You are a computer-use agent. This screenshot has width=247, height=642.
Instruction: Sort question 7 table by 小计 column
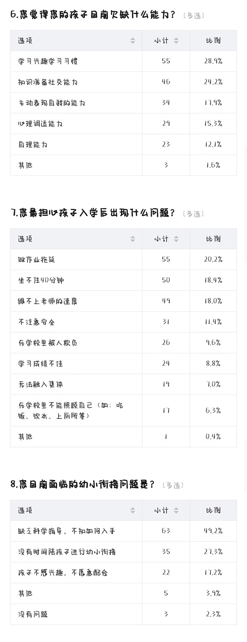click(176, 239)
